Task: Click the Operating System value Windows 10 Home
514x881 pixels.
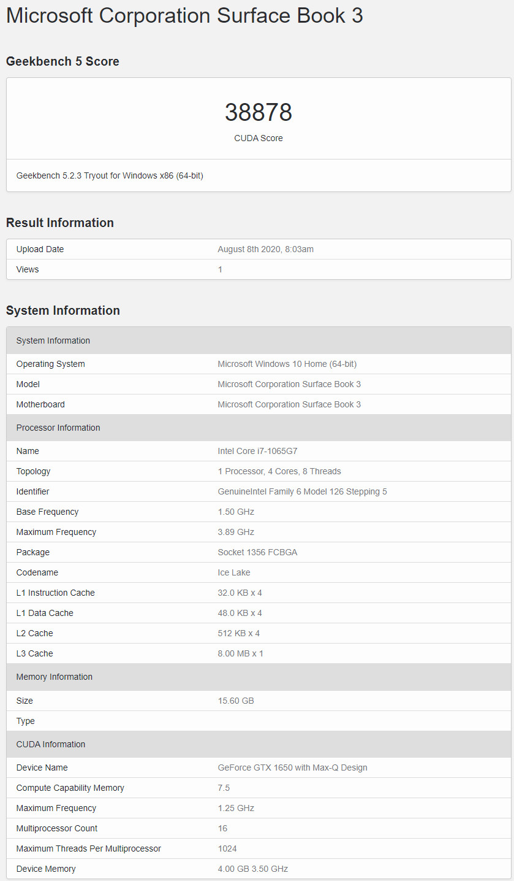Action: pos(287,364)
